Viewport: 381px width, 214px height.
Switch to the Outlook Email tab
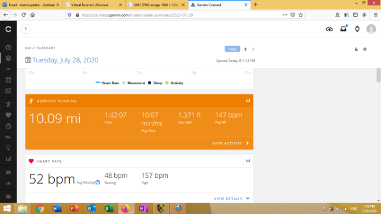31,5
